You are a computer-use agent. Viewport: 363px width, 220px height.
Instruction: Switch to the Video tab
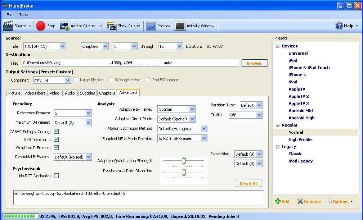coord(54,93)
